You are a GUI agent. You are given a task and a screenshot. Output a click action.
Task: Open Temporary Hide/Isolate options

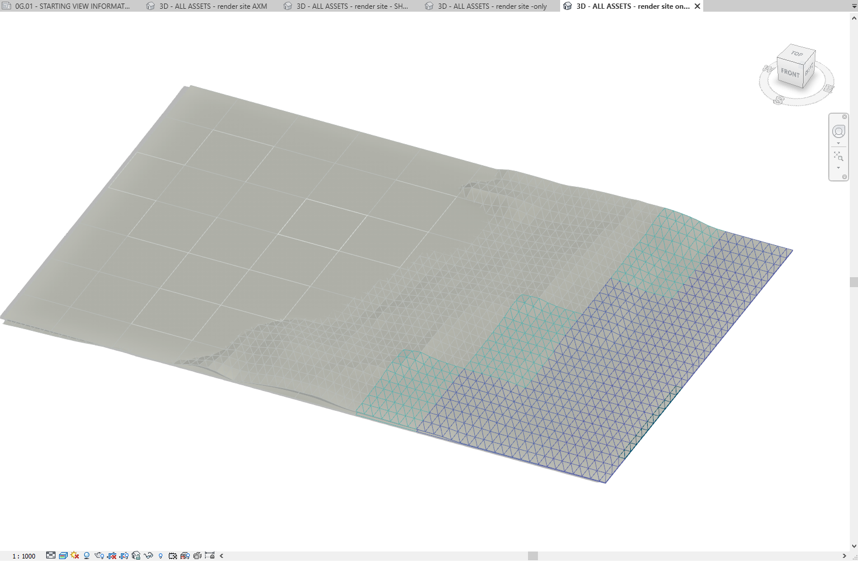[149, 556]
